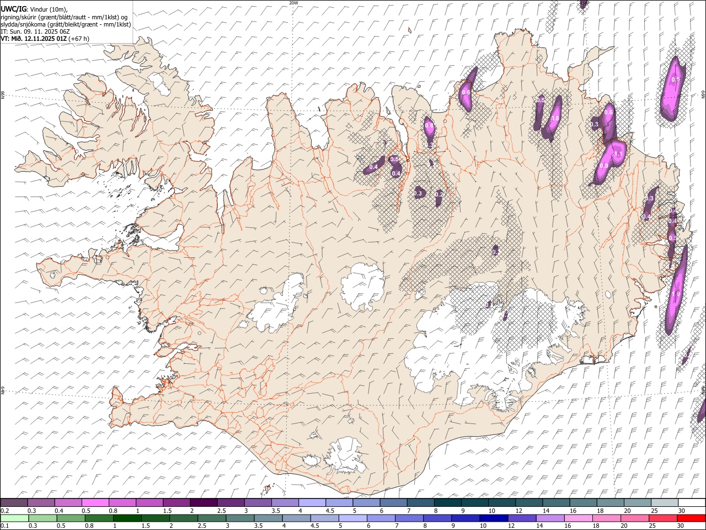Pick bright pink snow swatch between 0.5 and 0.8

click(x=95, y=503)
